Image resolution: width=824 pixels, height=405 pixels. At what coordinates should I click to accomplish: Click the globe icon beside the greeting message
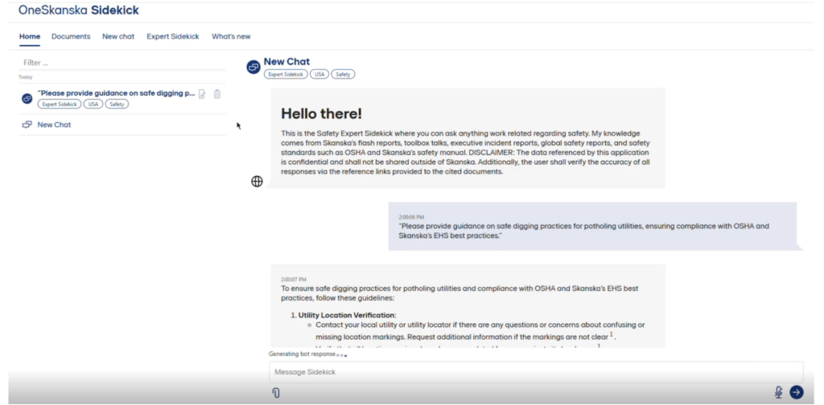click(257, 182)
